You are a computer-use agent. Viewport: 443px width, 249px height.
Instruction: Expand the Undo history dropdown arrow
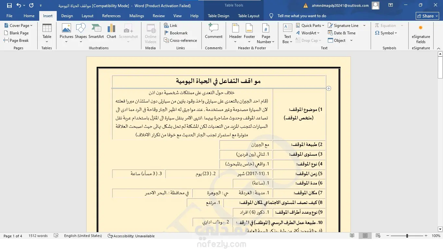(x=24, y=6)
